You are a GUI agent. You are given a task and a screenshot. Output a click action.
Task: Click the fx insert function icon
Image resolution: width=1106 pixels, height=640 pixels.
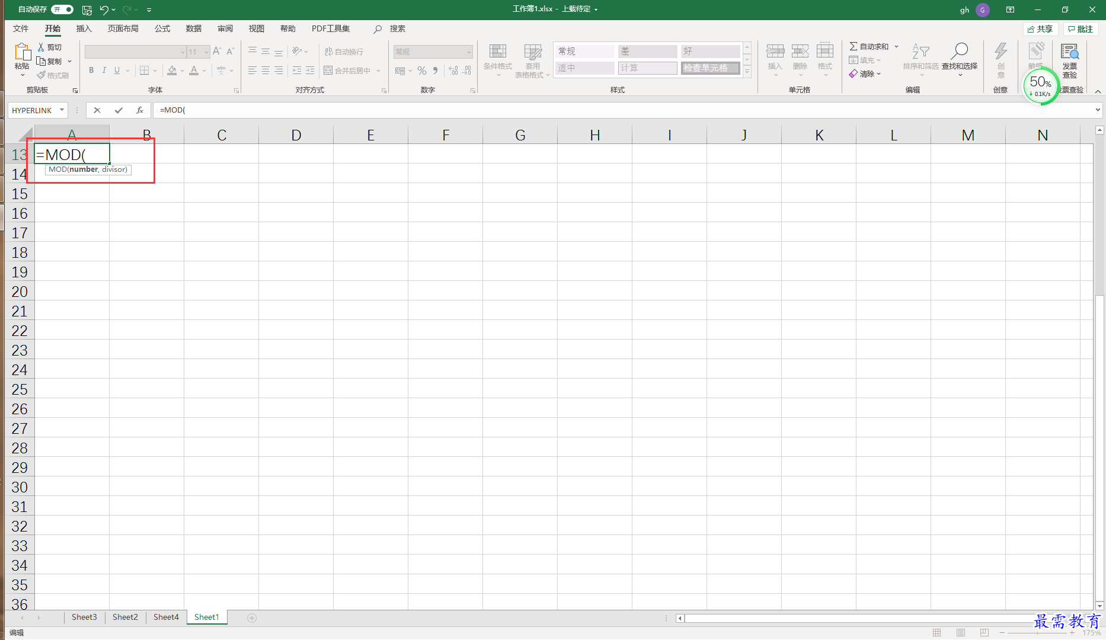click(x=140, y=110)
